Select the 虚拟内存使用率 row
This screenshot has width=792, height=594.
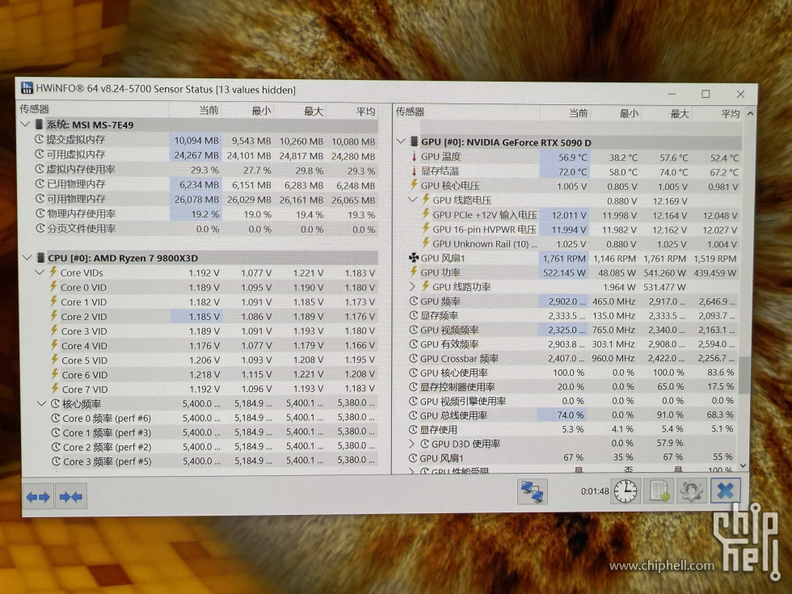(204, 169)
